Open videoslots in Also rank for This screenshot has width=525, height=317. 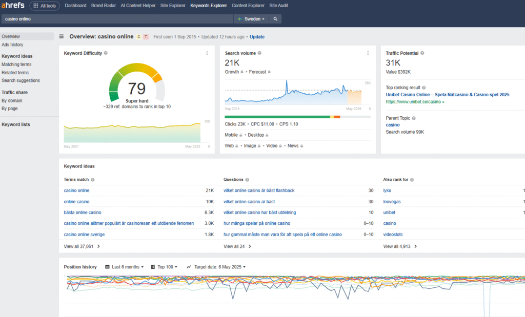(393, 235)
